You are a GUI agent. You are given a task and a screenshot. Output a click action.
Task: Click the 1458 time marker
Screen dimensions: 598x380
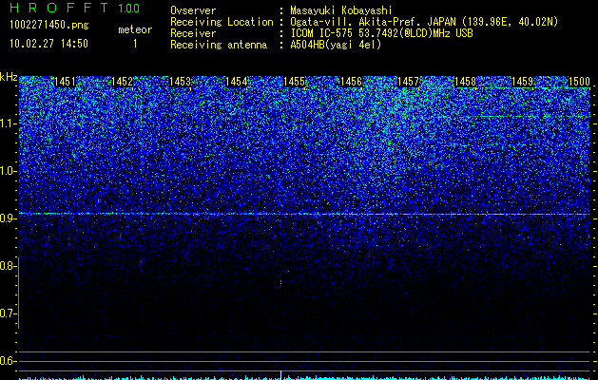pos(465,82)
